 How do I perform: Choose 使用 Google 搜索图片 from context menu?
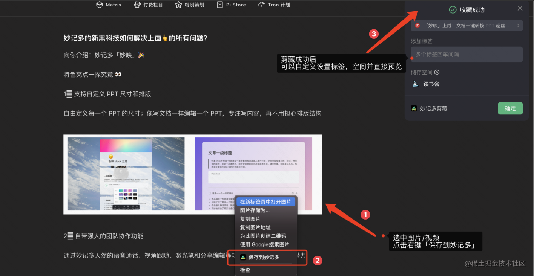coord(265,245)
